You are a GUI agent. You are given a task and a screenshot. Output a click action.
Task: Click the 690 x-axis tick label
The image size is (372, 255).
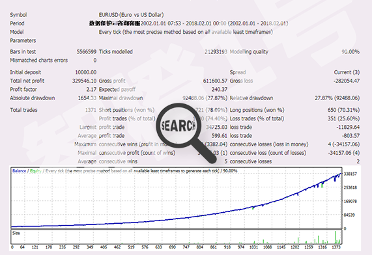pyautogui.click(x=172, y=247)
